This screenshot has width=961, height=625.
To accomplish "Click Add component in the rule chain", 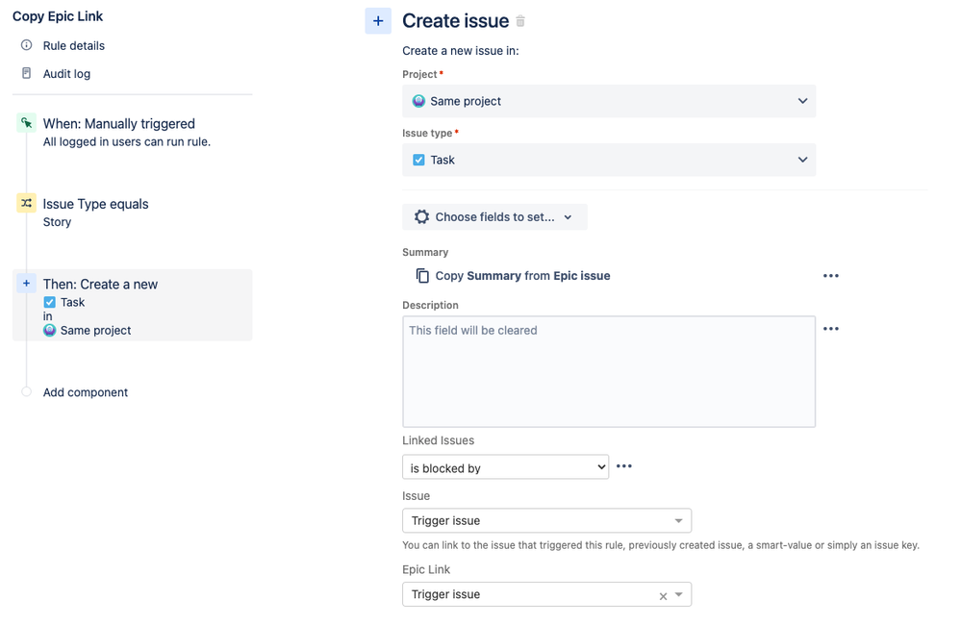I will pyautogui.click(x=85, y=392).
